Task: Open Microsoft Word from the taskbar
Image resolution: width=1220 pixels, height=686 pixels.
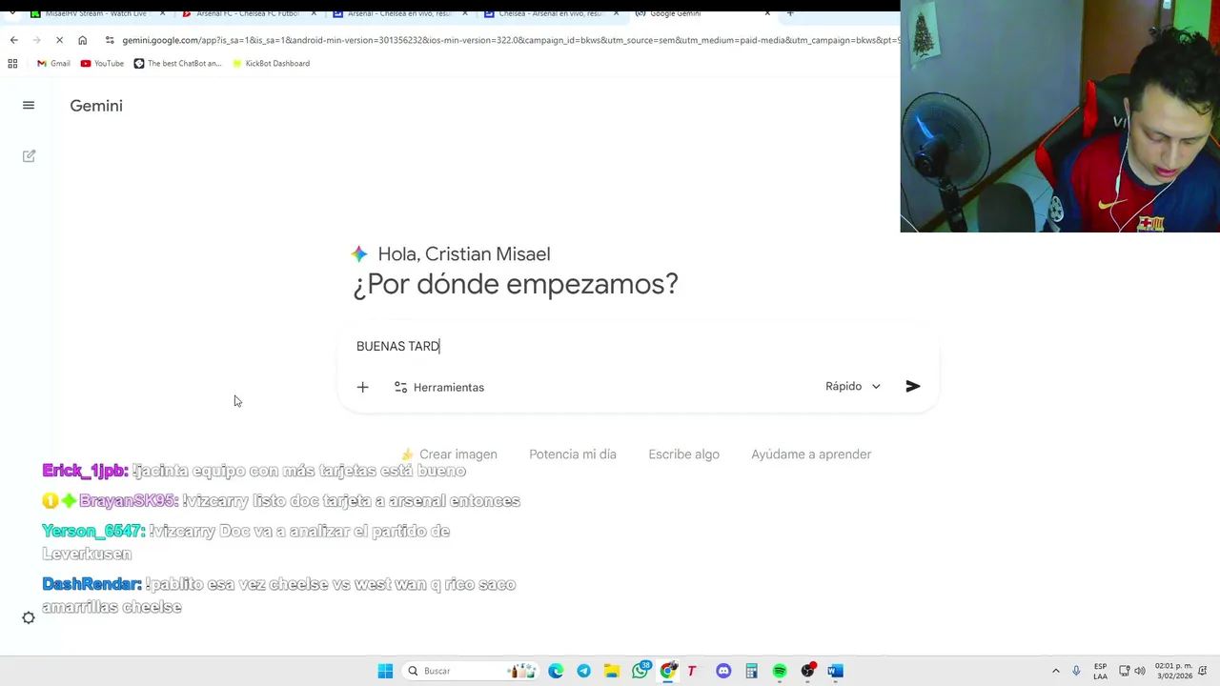Action: coord(835,671)
